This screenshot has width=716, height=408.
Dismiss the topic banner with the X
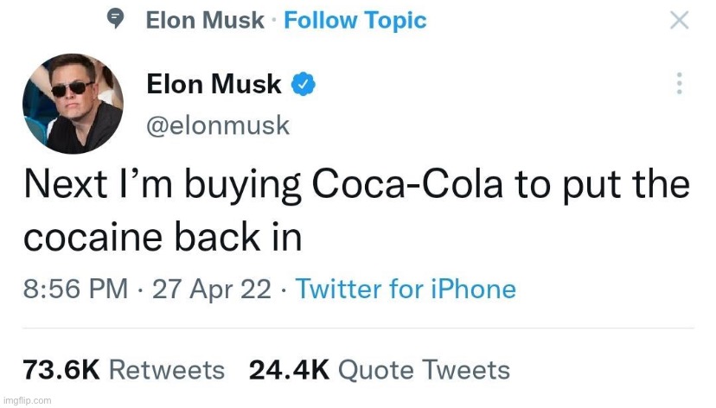coord(680,21)
